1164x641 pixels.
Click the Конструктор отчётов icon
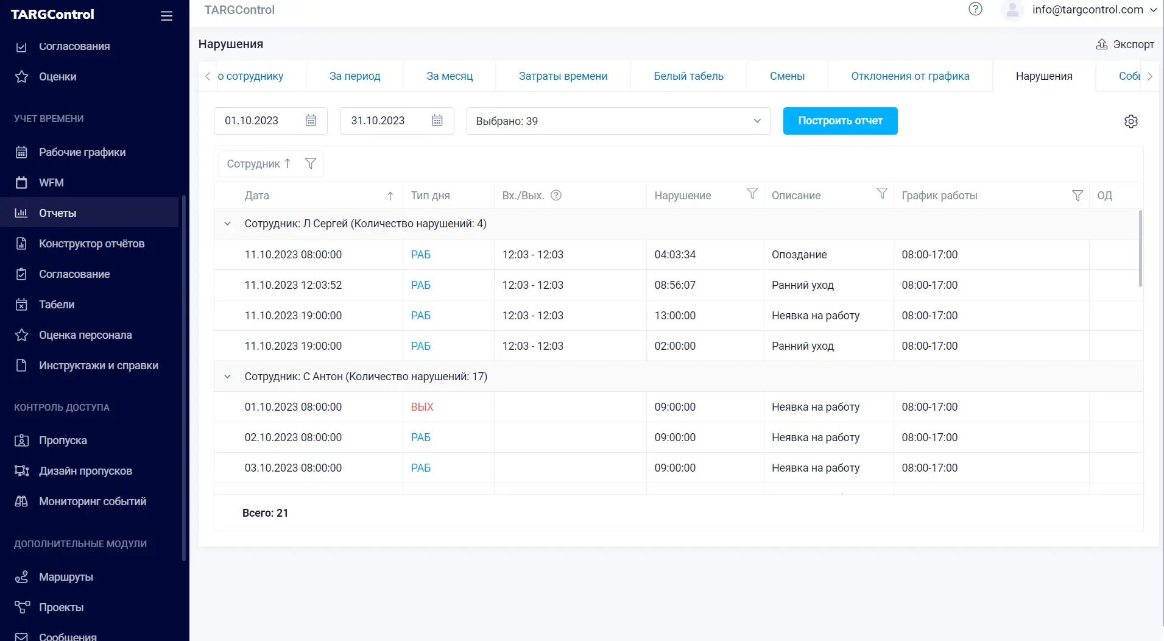21,244
